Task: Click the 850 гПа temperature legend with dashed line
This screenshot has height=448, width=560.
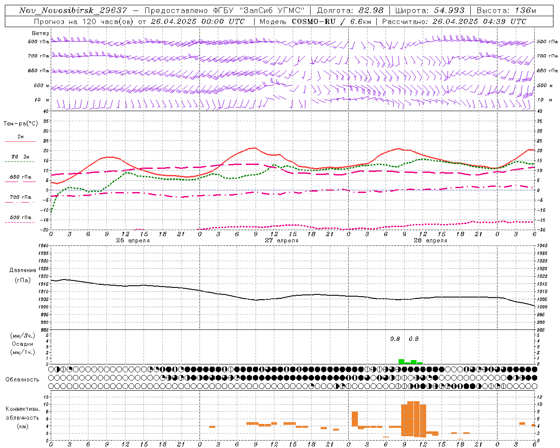Action: [20, 178]
